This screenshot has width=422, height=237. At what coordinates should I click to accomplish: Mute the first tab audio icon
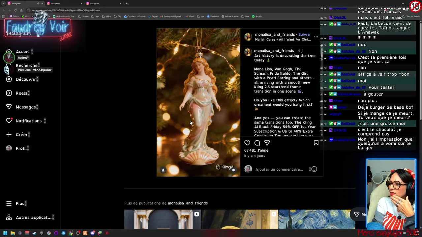point(38,3)
